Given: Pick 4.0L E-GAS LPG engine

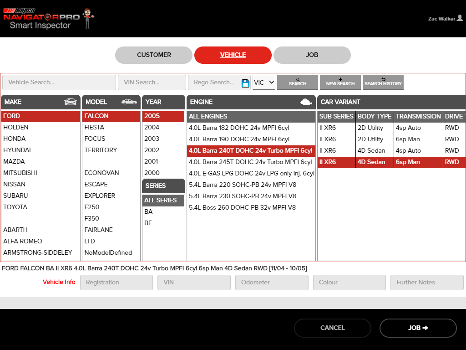Looking at the screenshot, I should pos(251,173).
